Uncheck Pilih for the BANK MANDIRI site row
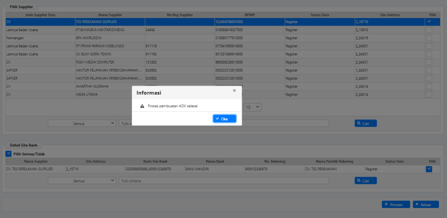Image resolution: width=447 pixels, height=218 pixels. (x=429, y=169)
